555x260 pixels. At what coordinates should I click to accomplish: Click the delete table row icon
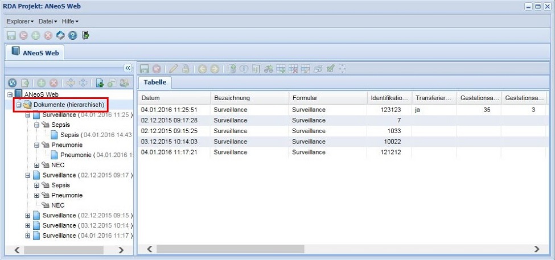(293, 69)
